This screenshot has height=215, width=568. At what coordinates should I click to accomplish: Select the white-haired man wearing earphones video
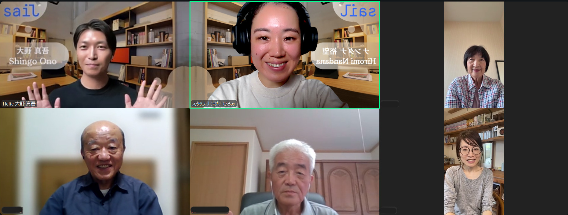284,162
